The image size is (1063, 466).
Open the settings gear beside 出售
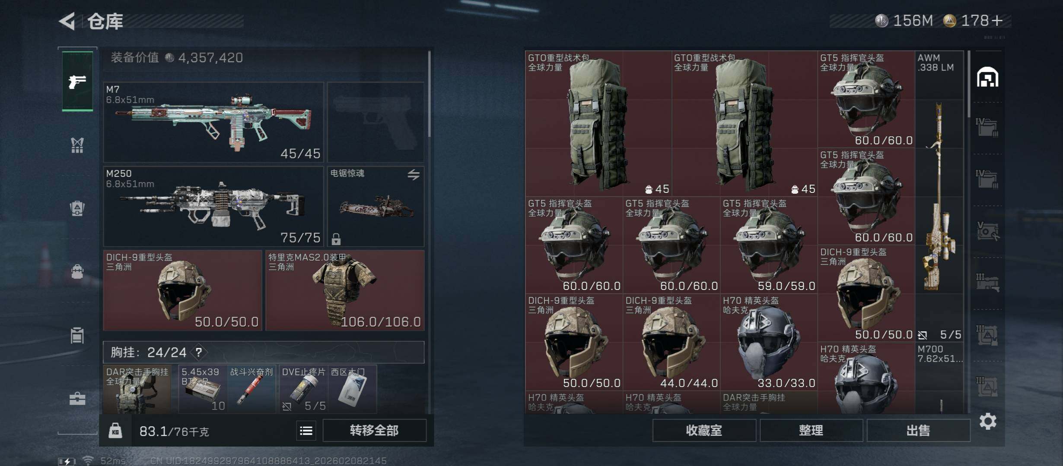click(x=988, y=421)
